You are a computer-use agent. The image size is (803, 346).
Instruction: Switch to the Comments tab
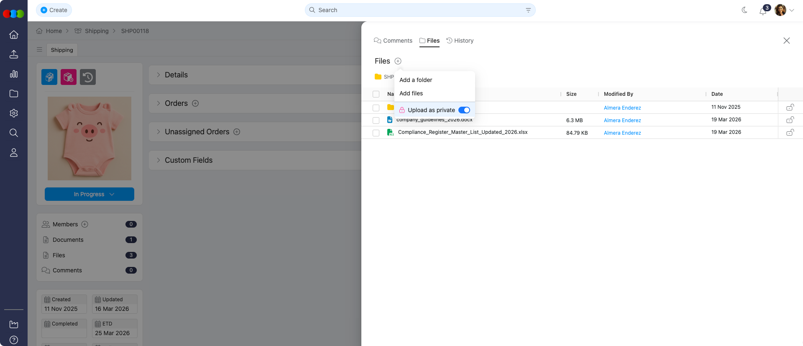pyautogui.click(x=393, y=41)
